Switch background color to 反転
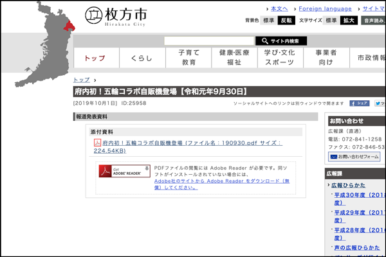Viewport: 386px width, 257px height. pos(286,21)
